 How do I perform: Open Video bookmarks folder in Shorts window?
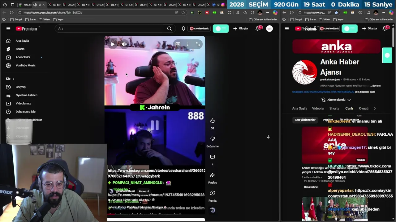tap(44, 19)
